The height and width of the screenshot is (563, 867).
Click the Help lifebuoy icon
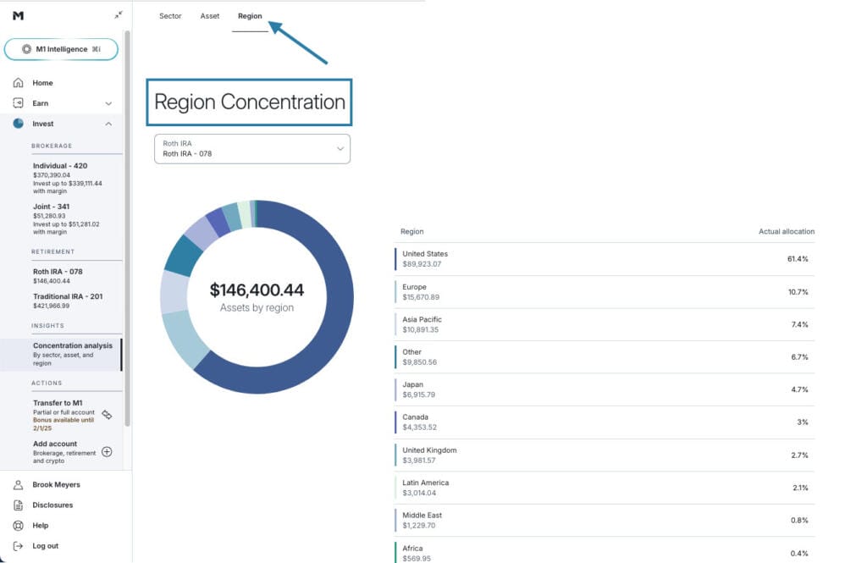tap(19, 526)
